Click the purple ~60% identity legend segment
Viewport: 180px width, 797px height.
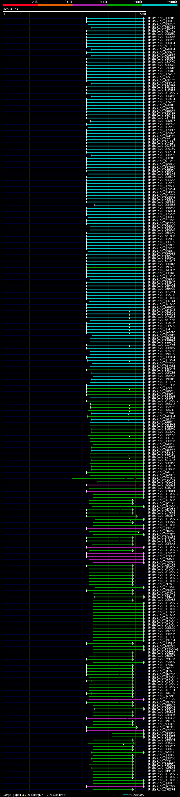[90, 5]
